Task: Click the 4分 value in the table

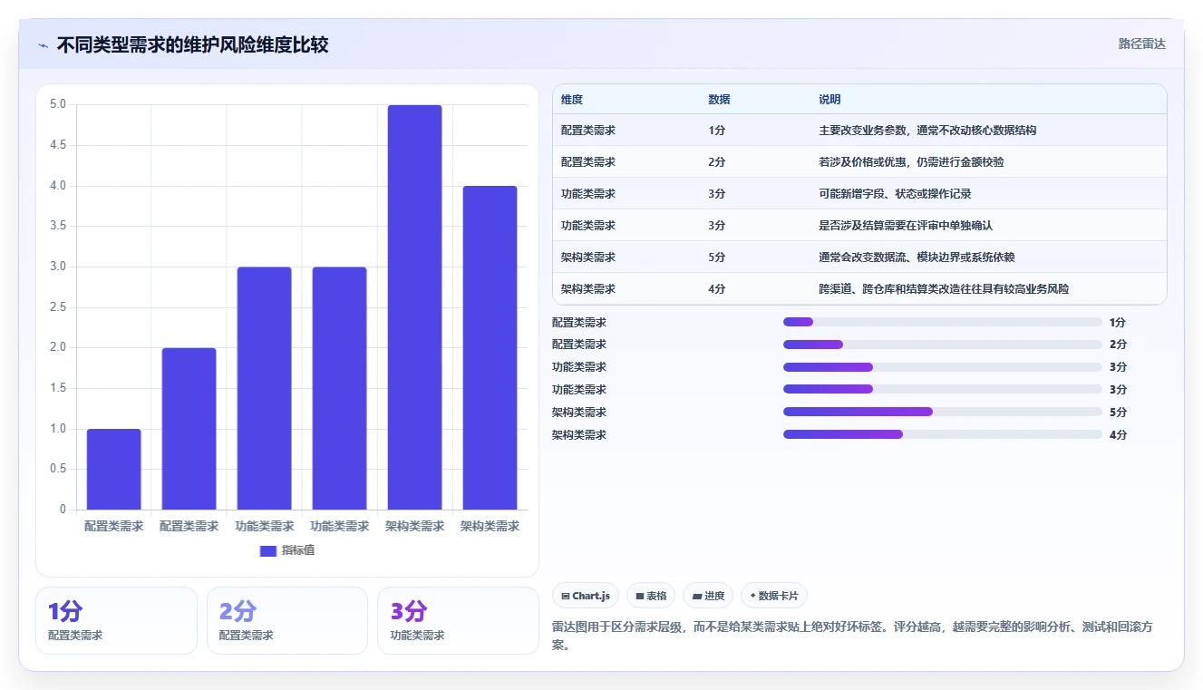Action: [x=716, y=289]
